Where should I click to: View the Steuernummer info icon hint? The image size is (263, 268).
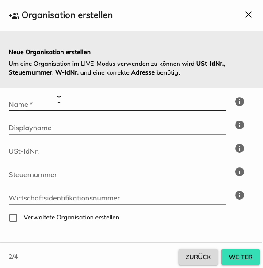click(240, 172)
